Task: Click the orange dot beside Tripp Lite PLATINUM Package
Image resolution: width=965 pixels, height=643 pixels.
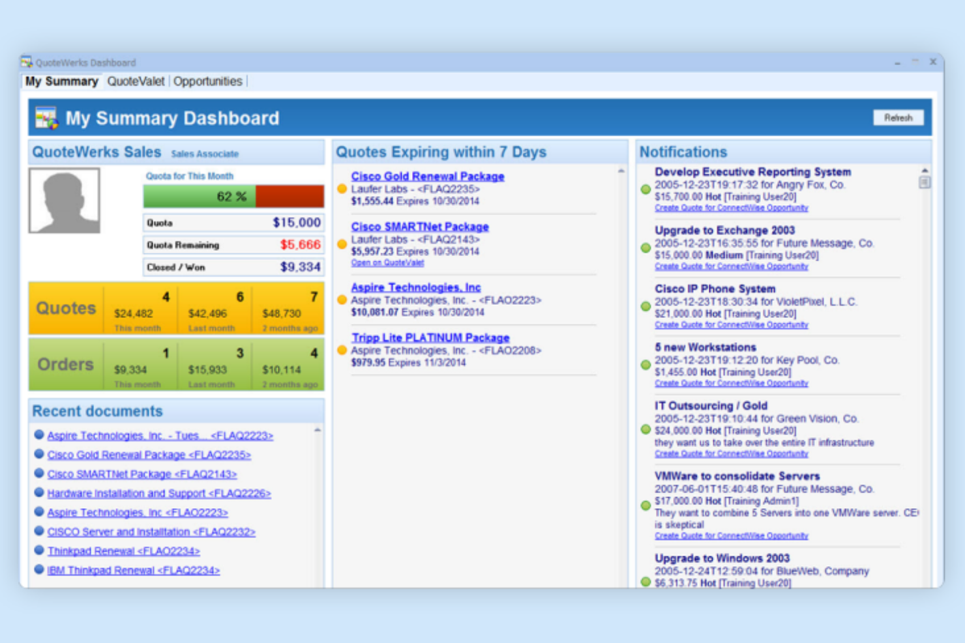Action: point(342,350)
